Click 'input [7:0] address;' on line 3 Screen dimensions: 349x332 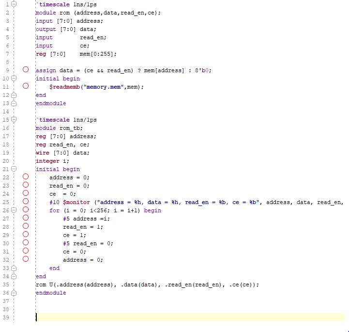pyautogui.click(x=69, y=21)
